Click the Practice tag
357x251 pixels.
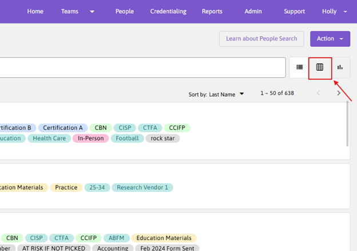(x=66, y=188)
